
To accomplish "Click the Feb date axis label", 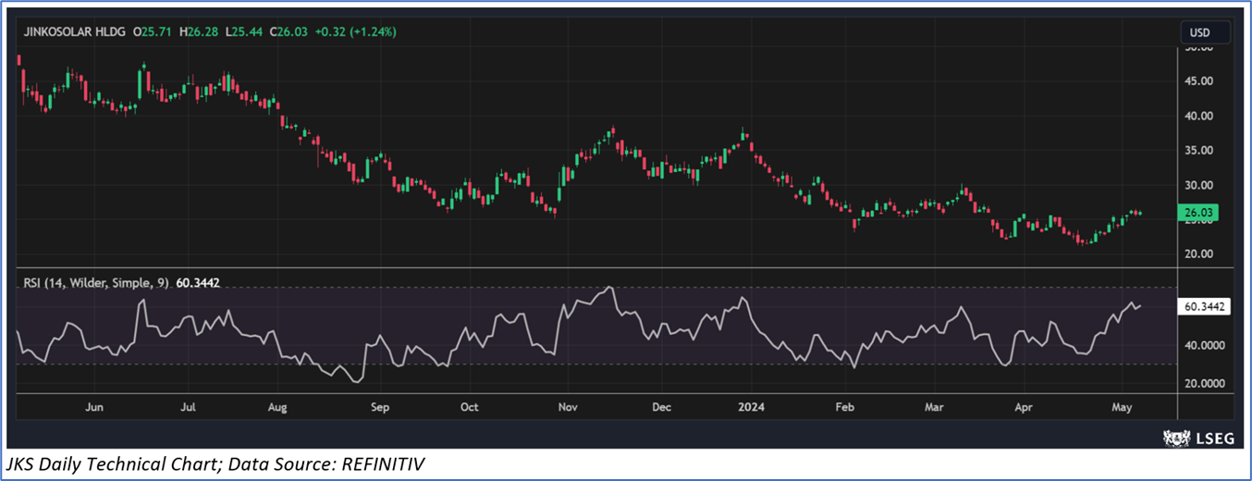I will 843,406.
